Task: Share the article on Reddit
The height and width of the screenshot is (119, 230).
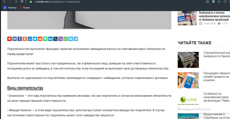Action: click(x=40, y=39)
